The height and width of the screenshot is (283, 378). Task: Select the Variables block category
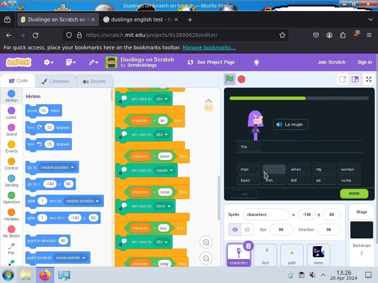click(11, 215)
